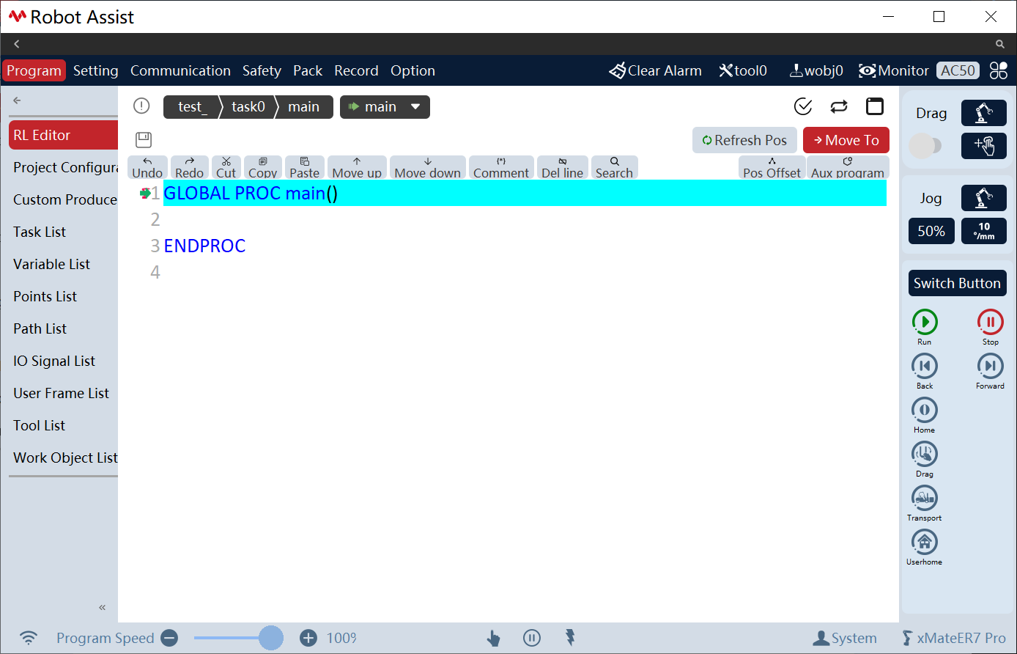
Task: Open the Pack tab
Action: tap(308, 70)
